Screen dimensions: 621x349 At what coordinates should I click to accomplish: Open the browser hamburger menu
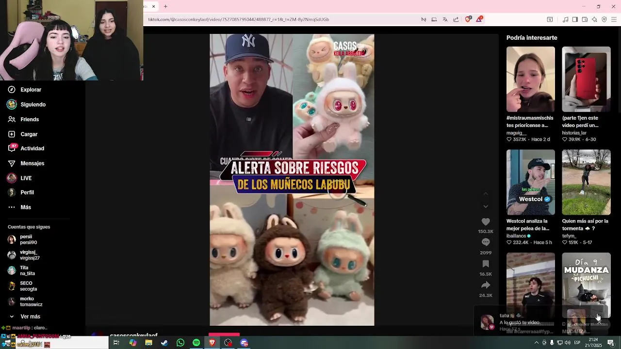coord(614,19)
